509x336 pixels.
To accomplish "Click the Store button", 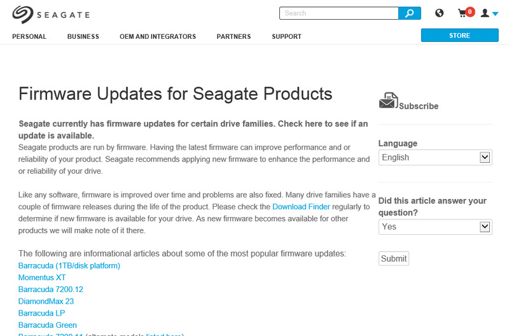I will [x=459, y=36].
